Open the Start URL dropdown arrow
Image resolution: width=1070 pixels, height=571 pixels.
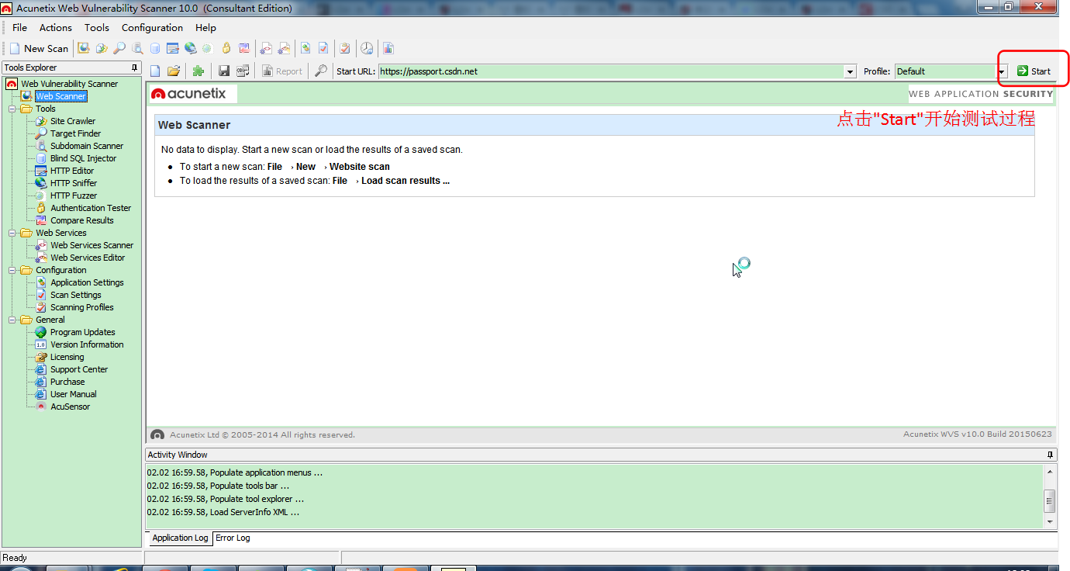851,71
